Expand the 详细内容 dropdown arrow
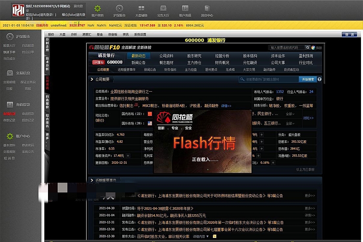This screenshot has width=363, height=242. [x=207, y=236]
